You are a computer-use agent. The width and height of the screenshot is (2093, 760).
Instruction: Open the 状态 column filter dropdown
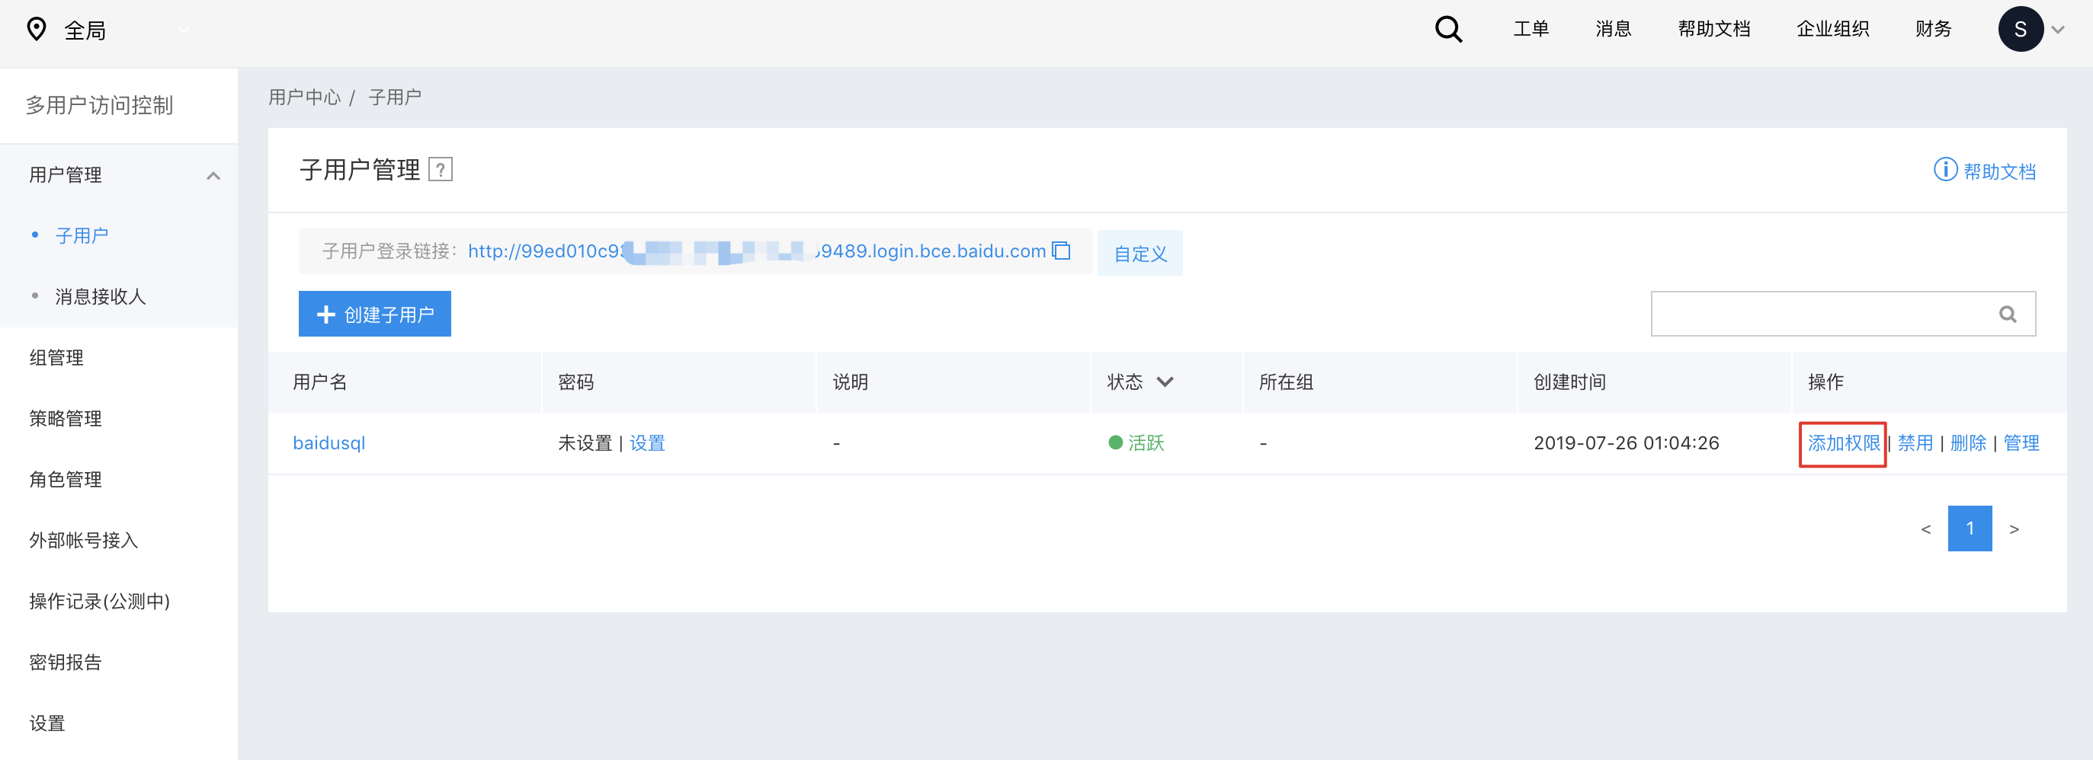pyautogui.click(x=1165, y=382)
